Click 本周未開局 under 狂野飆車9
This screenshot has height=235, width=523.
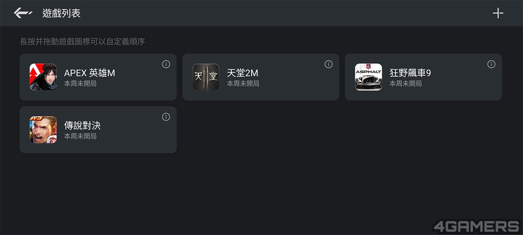[405, 84]
